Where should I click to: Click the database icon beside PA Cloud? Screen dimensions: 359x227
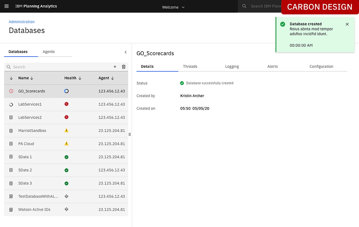11,144
